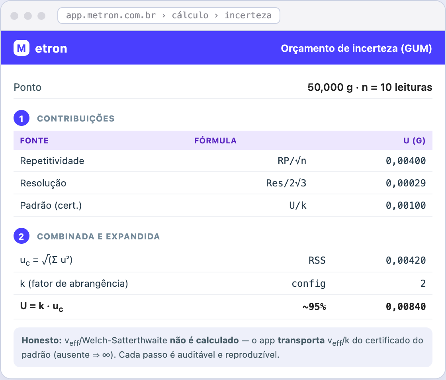This screenshot has width=446, height=380.
Task: Click the 'RP/√n' formula cell
Action: click(292, 161)
